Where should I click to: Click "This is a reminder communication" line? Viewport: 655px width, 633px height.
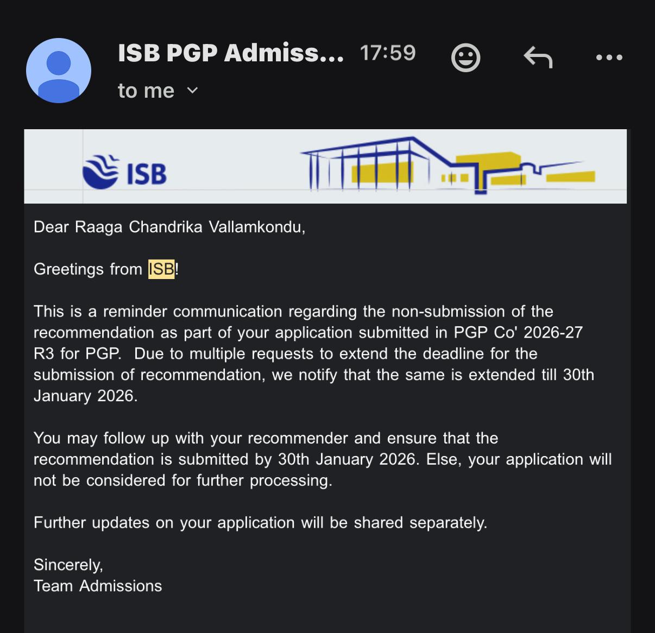(158, 312)
